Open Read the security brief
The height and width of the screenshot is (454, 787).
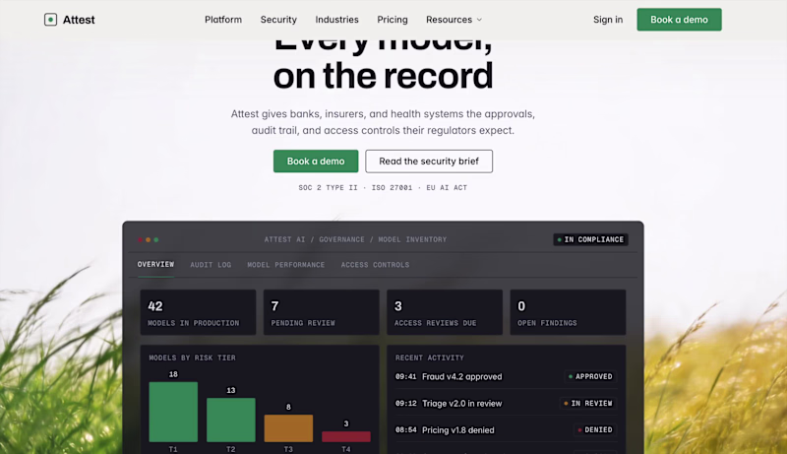point(429,162)
